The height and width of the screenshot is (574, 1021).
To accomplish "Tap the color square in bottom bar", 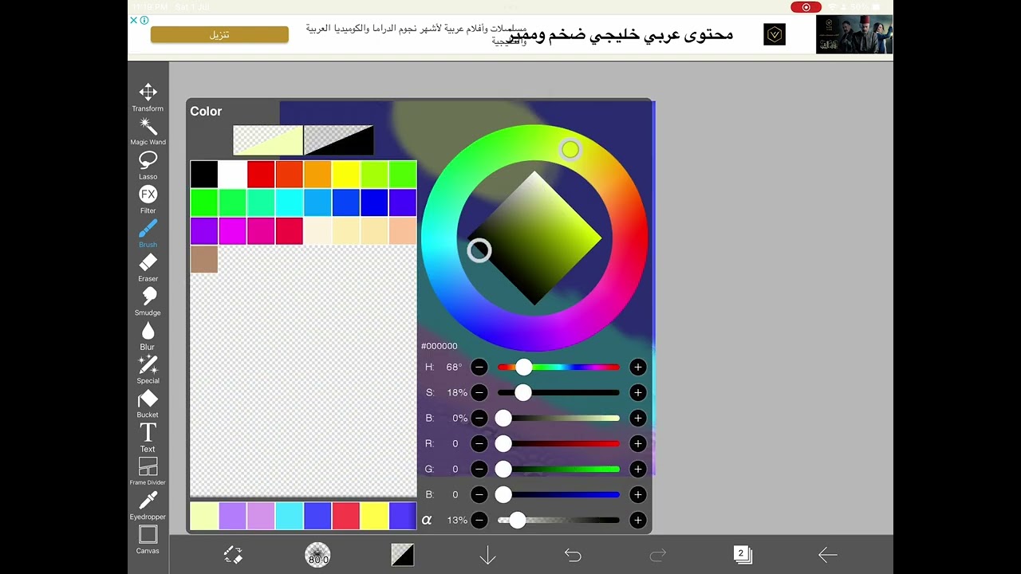I will 403,555.
